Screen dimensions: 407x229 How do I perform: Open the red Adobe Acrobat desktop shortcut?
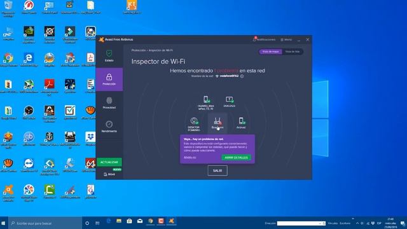[50, 87]
